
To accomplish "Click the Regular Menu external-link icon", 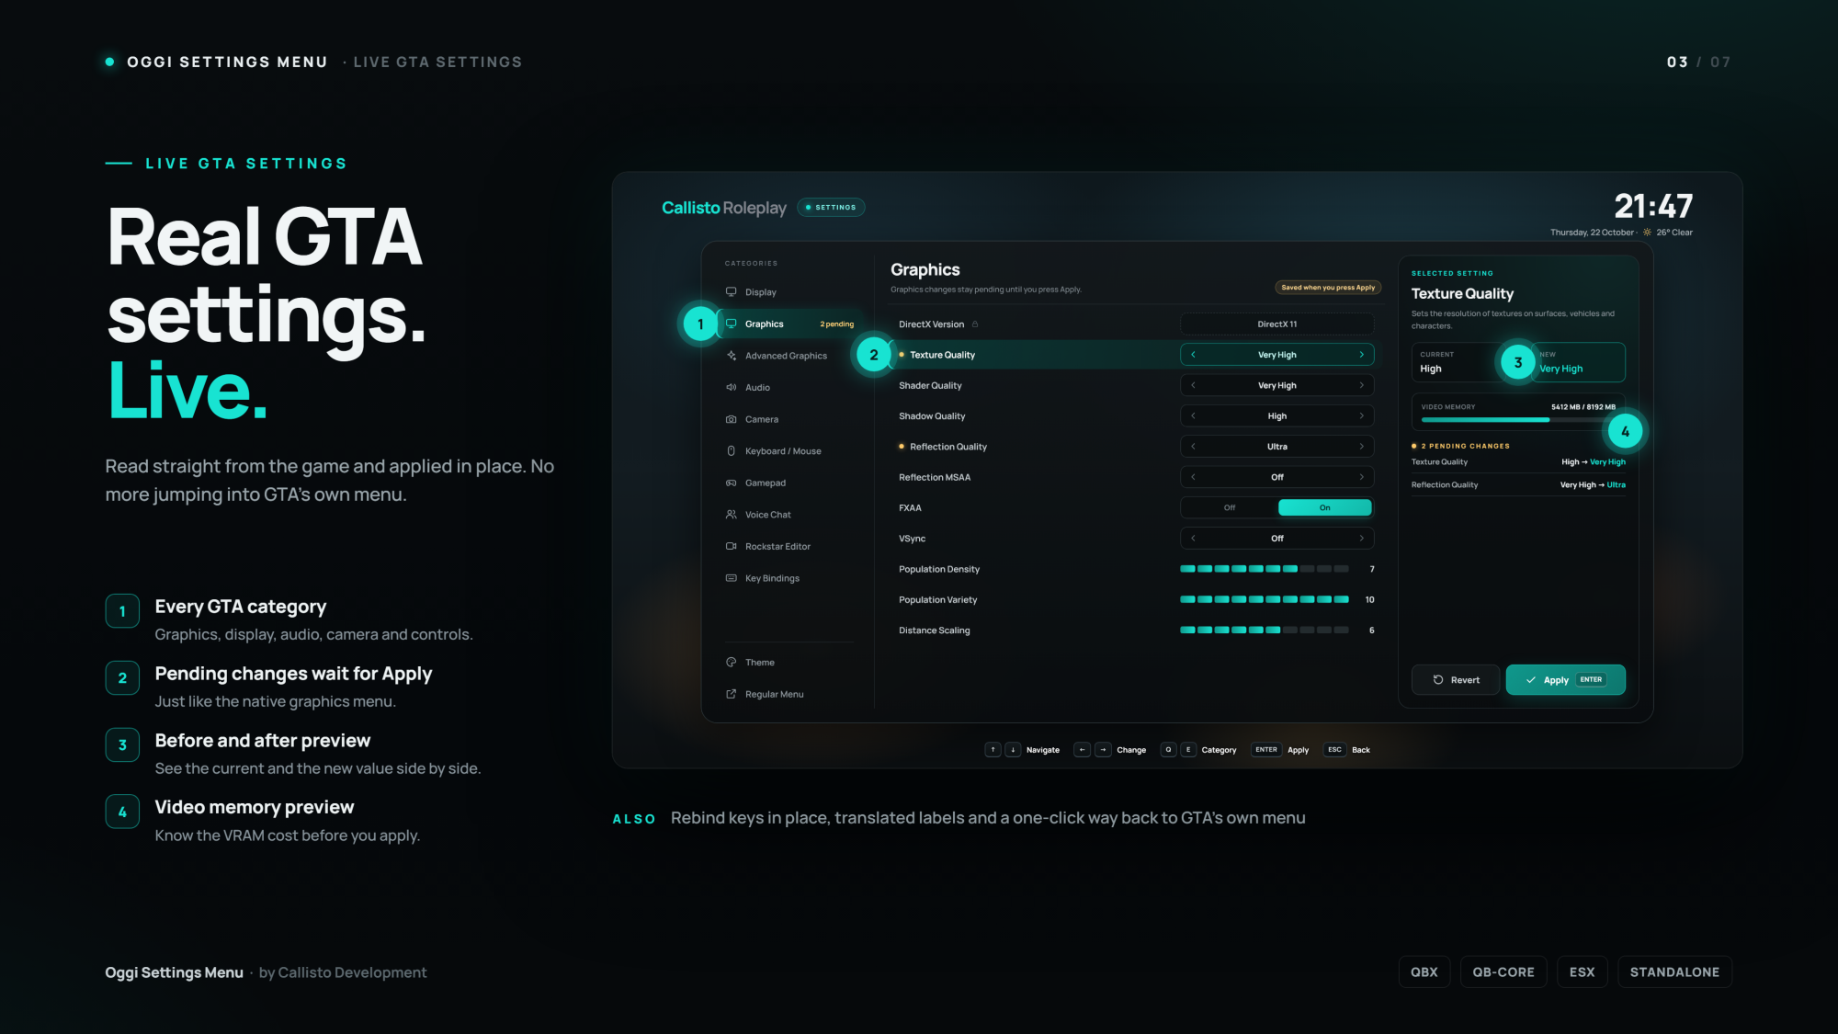I will pos(732,695).
